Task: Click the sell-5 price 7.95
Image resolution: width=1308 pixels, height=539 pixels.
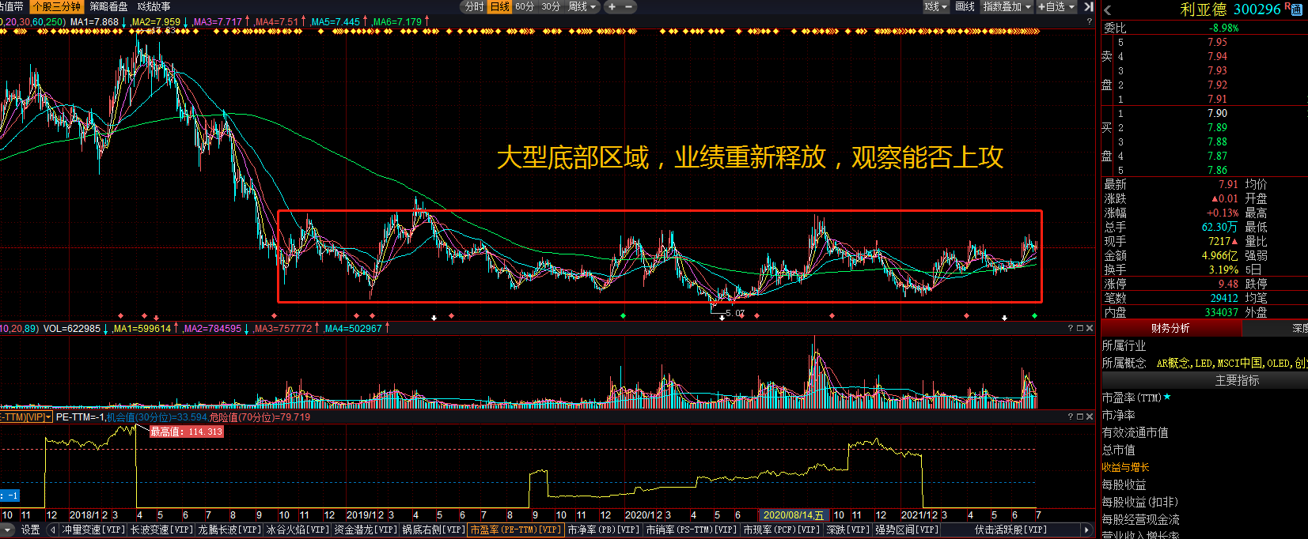Action: (x=1217, y=42)
